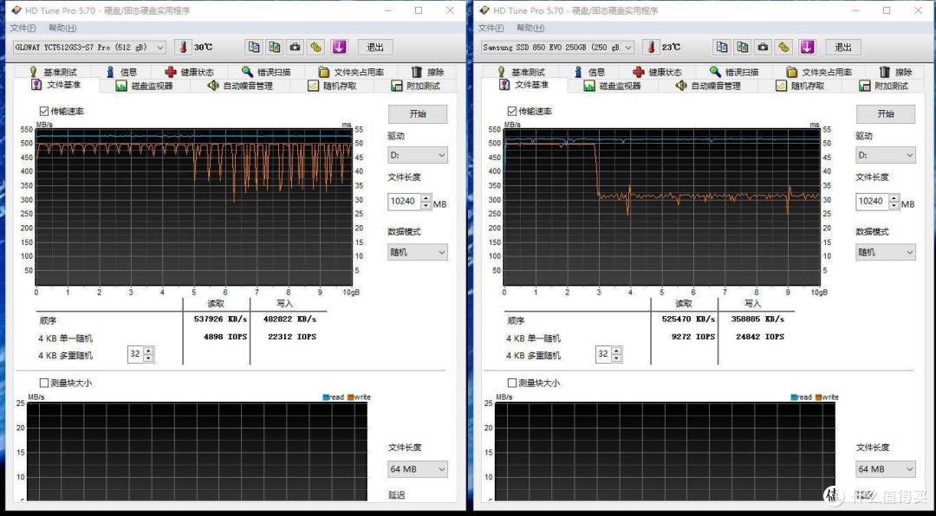
Task: Open 驱动 D: dropdown in GLOWAY window
Action: [x=417, y=155]
